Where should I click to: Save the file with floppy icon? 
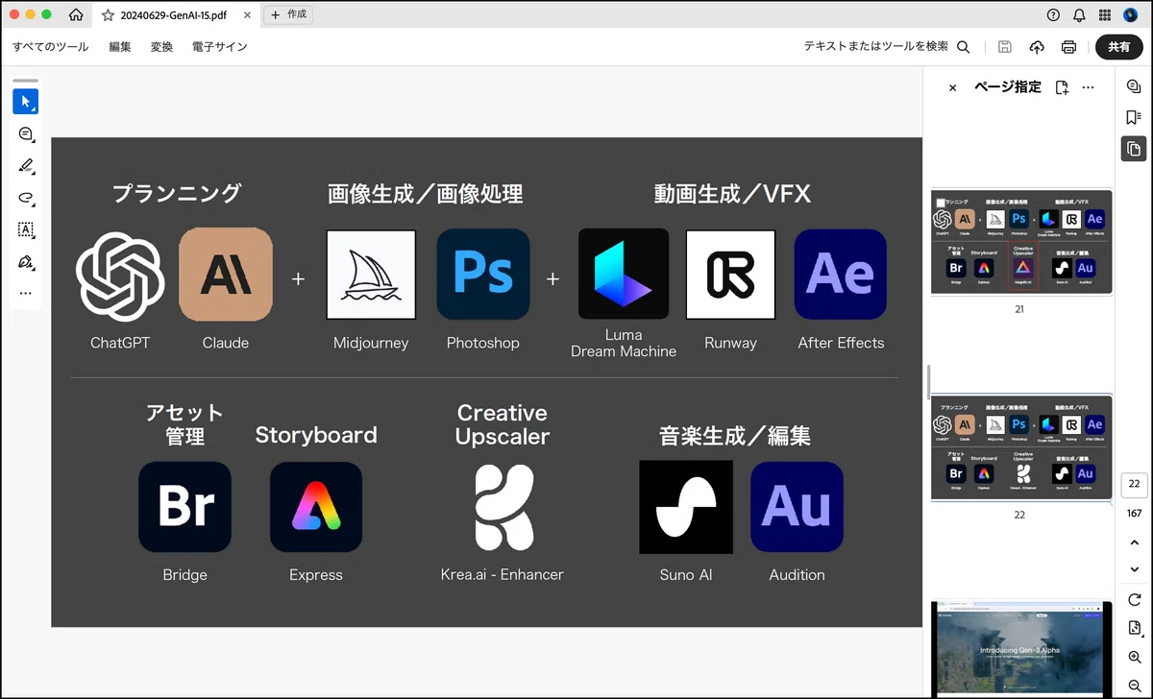pos(1005,47)
